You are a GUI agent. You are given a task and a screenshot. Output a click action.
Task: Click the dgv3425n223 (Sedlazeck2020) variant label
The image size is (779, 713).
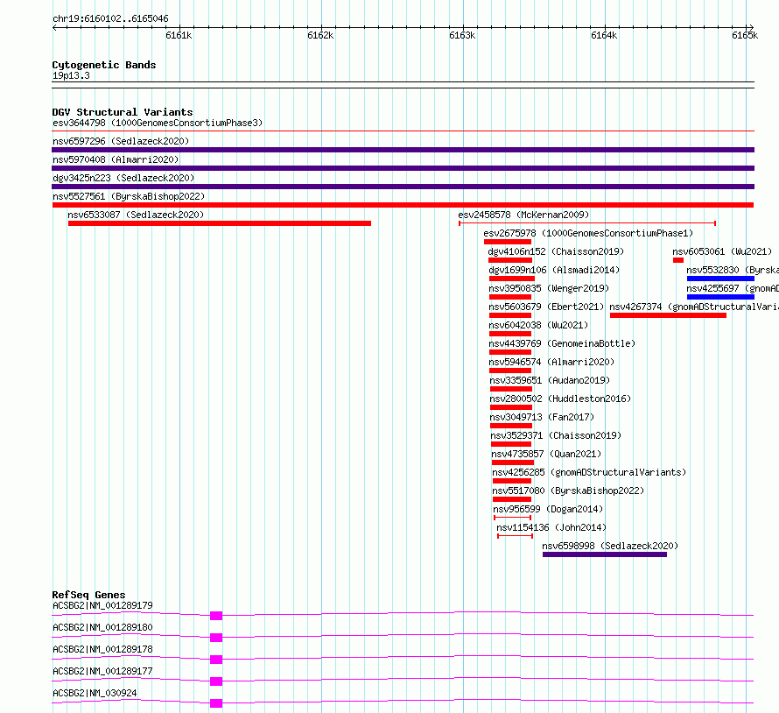pyautogui.click(x=123, y=178)
